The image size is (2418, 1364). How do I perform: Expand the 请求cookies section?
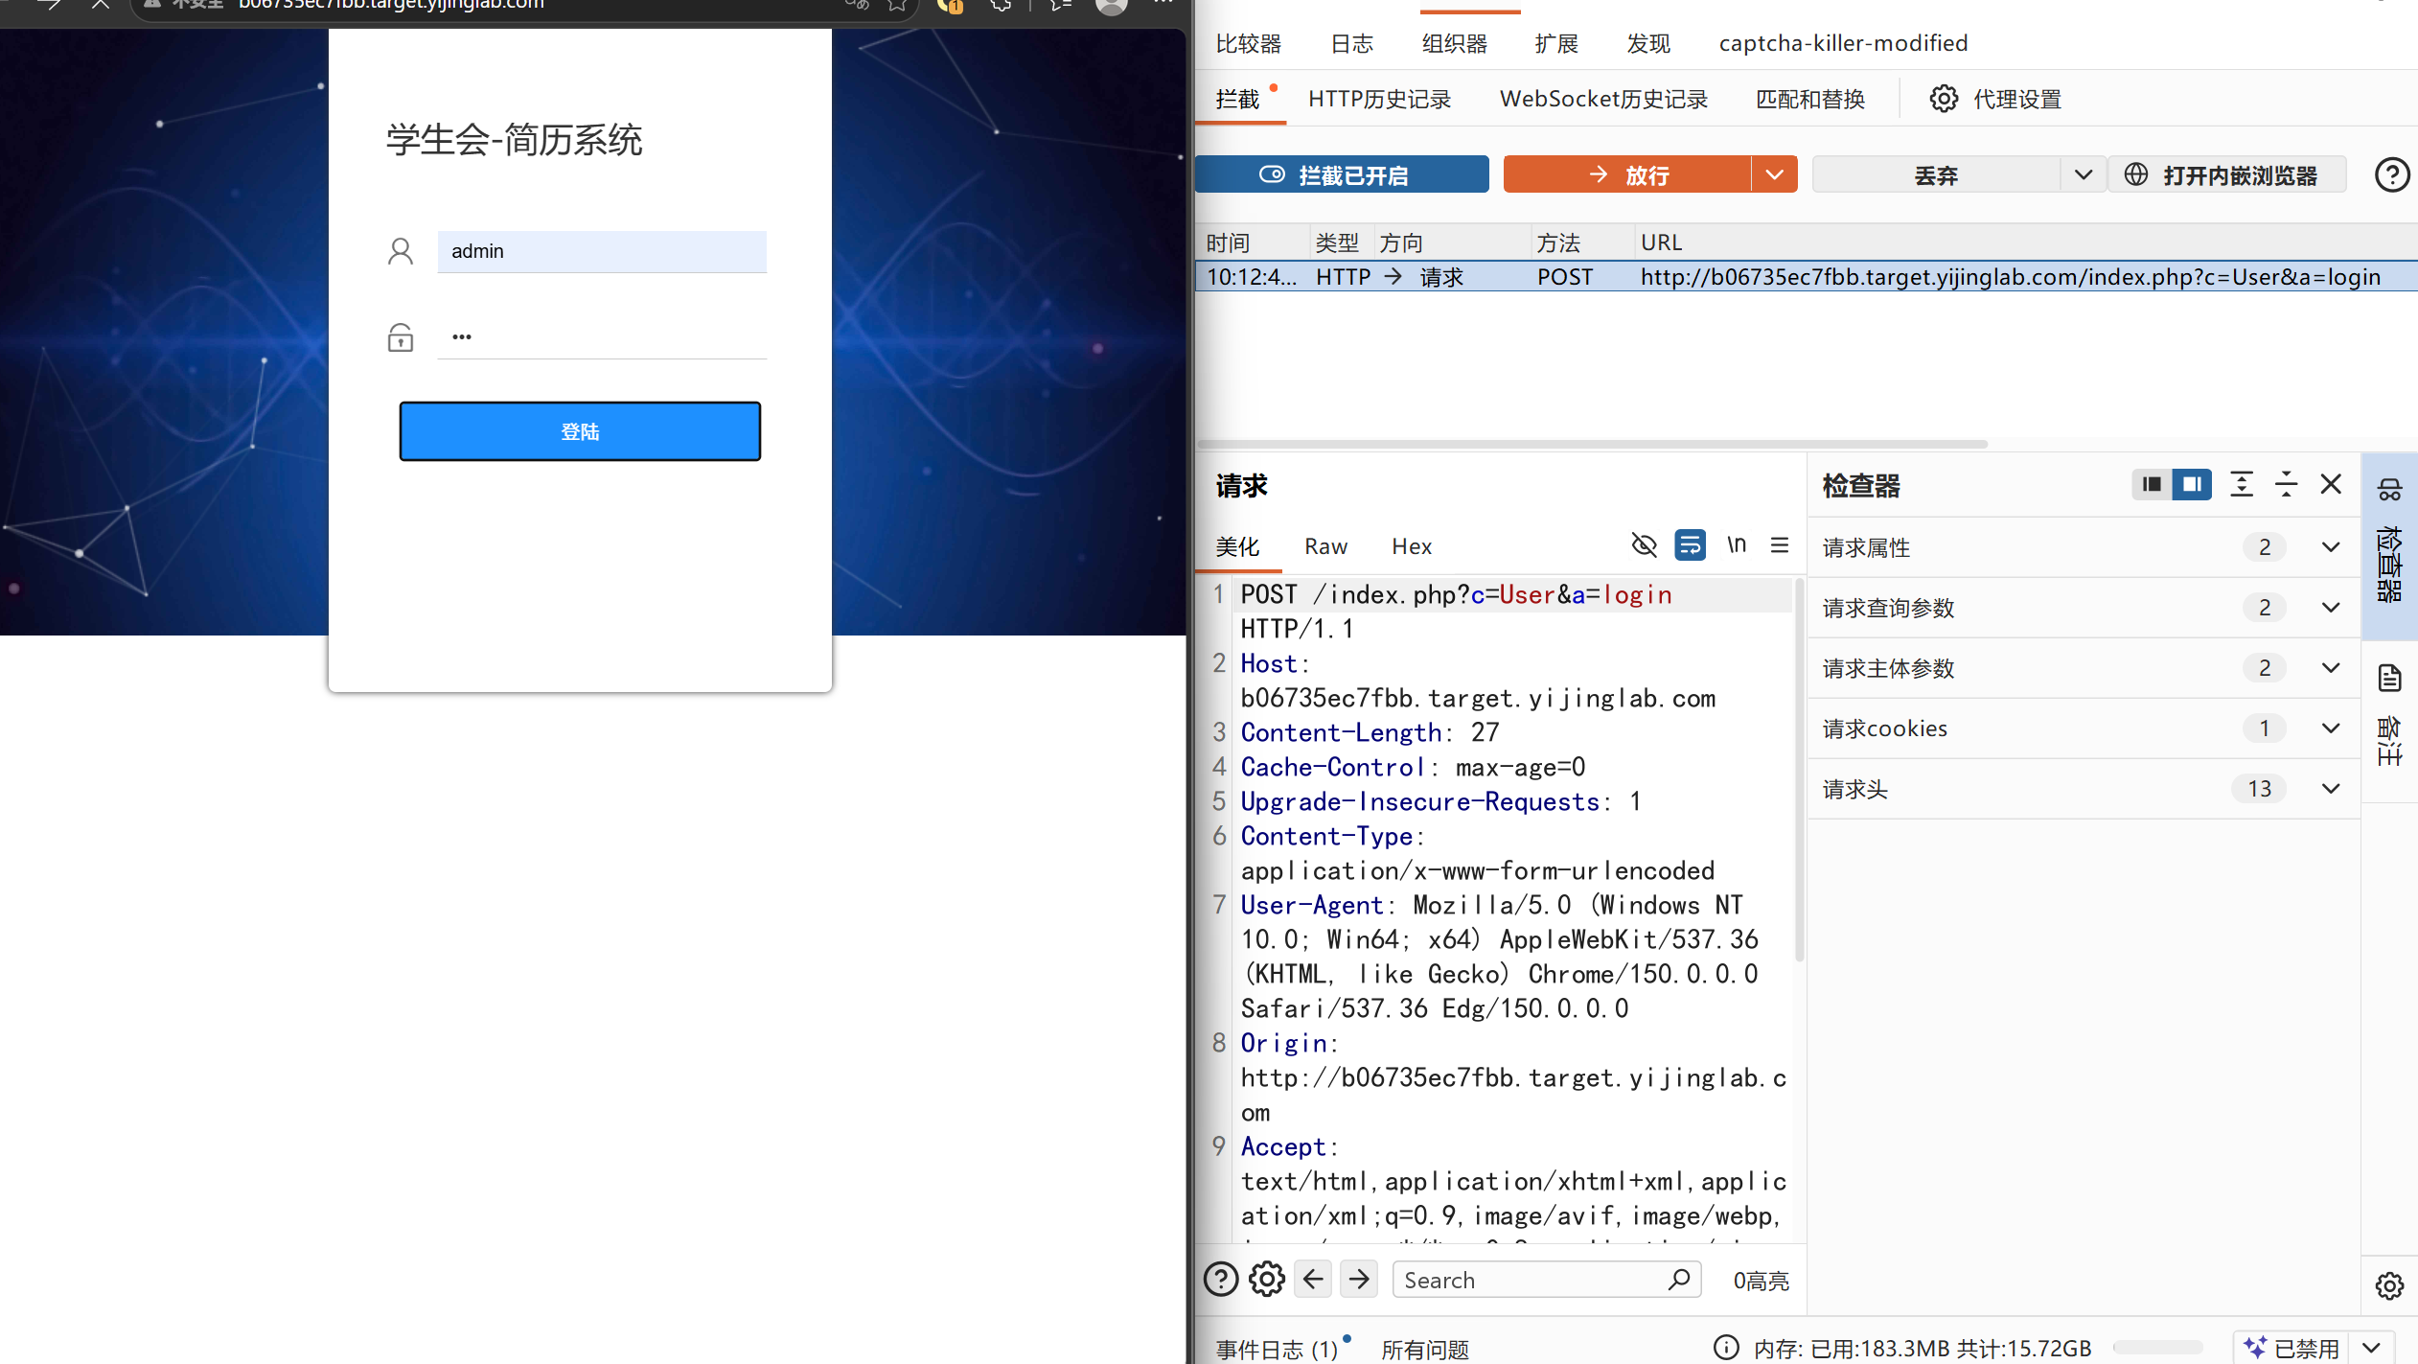2083,728
